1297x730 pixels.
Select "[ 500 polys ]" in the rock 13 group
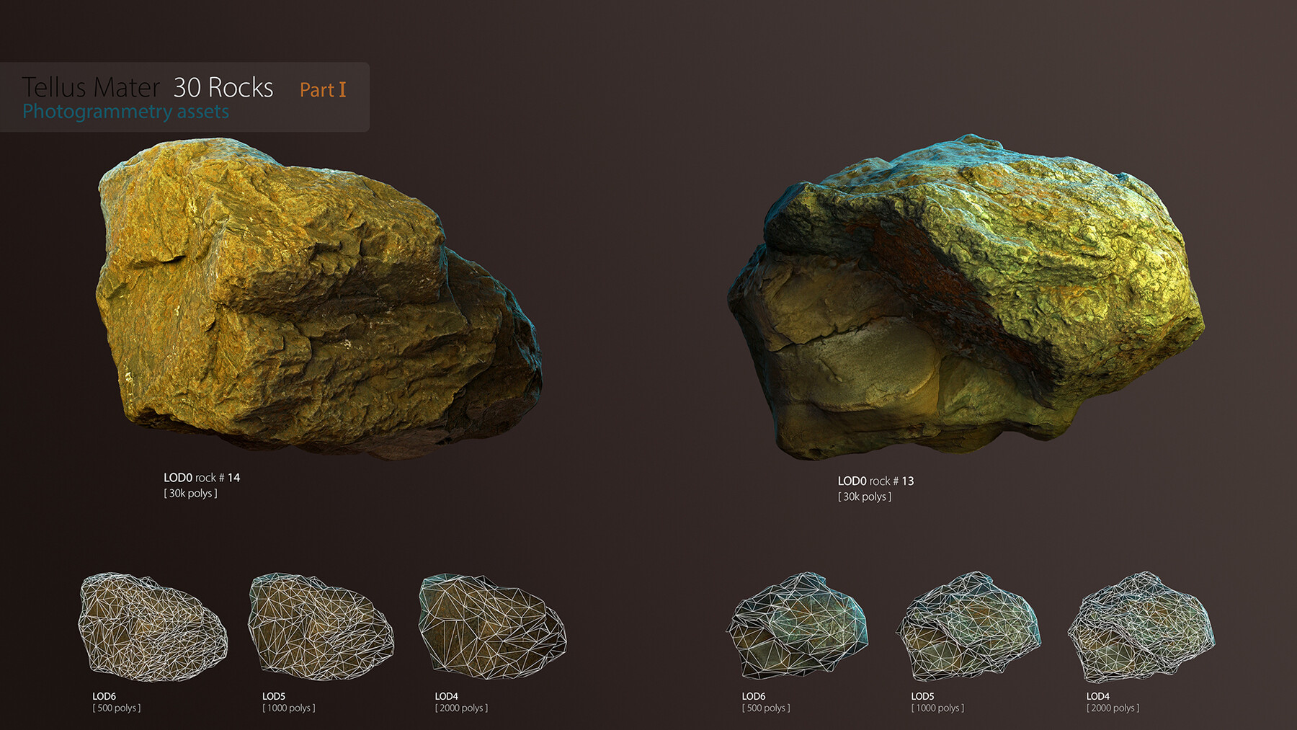767,708
